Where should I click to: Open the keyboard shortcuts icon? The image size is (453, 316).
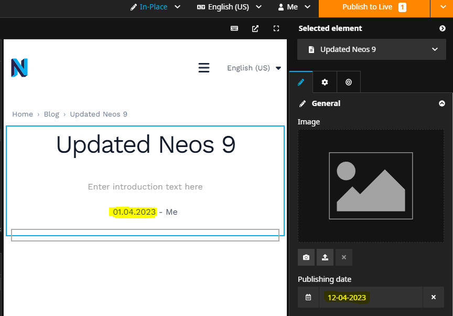coord(234,28)
